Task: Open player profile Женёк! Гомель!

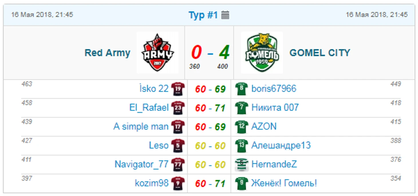Action: point(284,183)
